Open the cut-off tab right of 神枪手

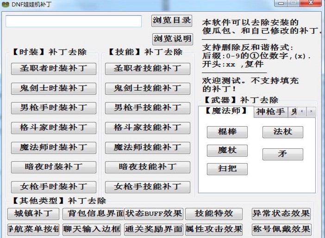coord(293,112)
